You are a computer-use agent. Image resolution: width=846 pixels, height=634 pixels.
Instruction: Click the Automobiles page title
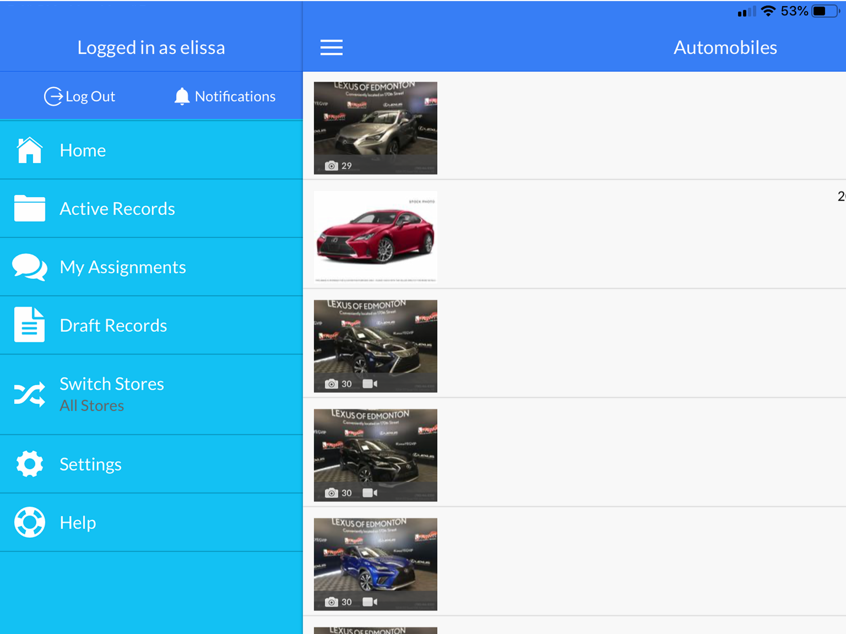click(725, 48)
